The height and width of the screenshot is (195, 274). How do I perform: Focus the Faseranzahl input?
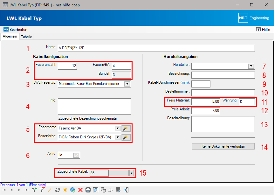pos(67,66)
